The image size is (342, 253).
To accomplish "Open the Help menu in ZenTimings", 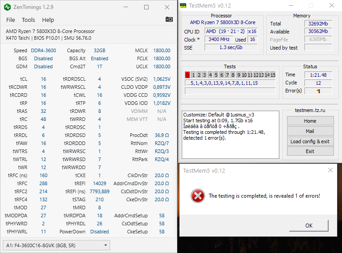I will pos(48,20).
